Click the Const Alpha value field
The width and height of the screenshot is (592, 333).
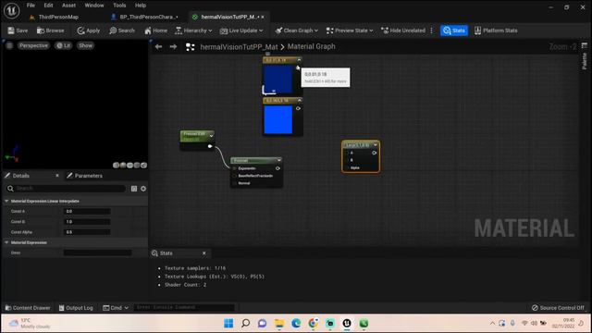pyautogui.click(x=87, y=232)
